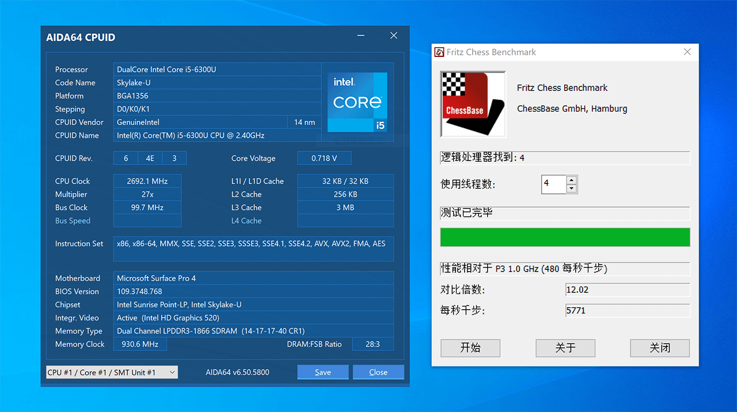This screenshot has width=737, height=412.
Task: Click the Code Name value Skylake-U
Action: 217,82
